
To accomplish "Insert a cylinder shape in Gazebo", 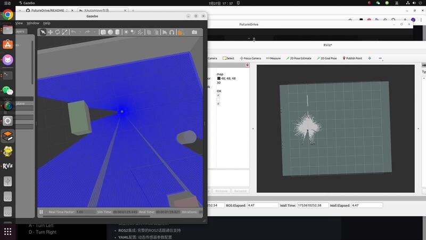I will [117, 32].
